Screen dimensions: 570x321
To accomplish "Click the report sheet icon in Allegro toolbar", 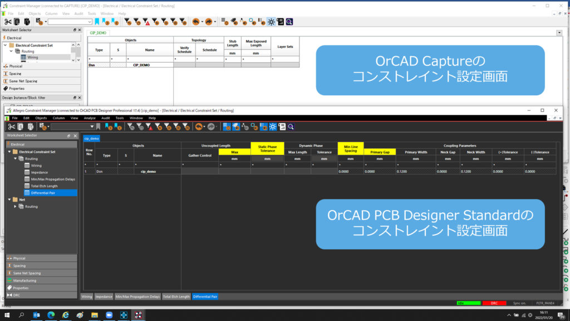I will pos(282,127).
